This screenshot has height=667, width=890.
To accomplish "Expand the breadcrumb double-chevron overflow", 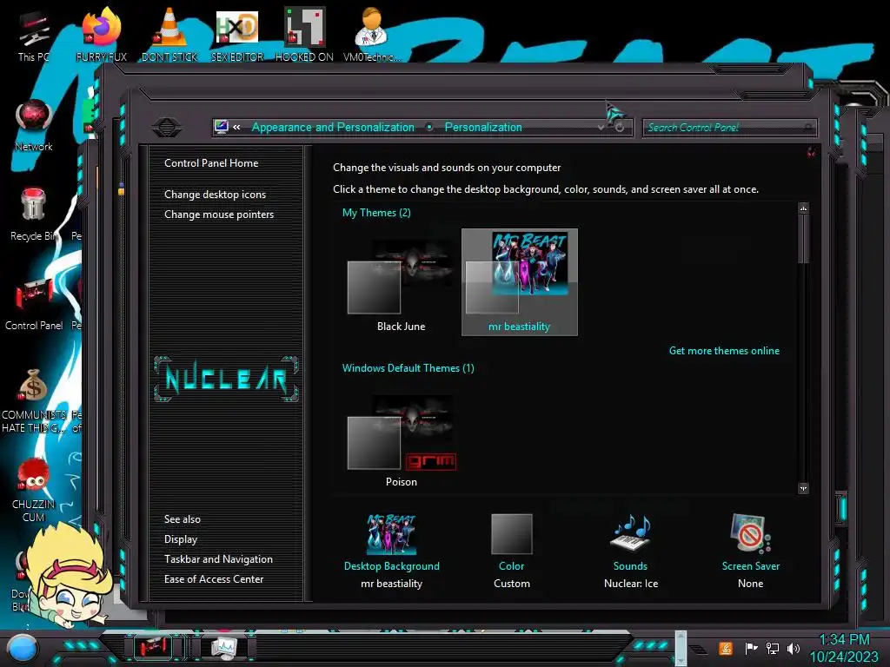I will click(236, 127).
